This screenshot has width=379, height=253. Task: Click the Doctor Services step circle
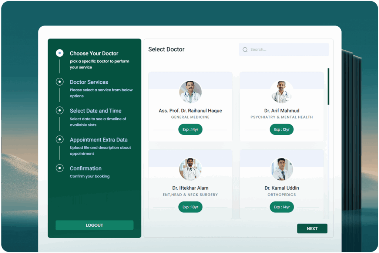click(x=60, y=82)
